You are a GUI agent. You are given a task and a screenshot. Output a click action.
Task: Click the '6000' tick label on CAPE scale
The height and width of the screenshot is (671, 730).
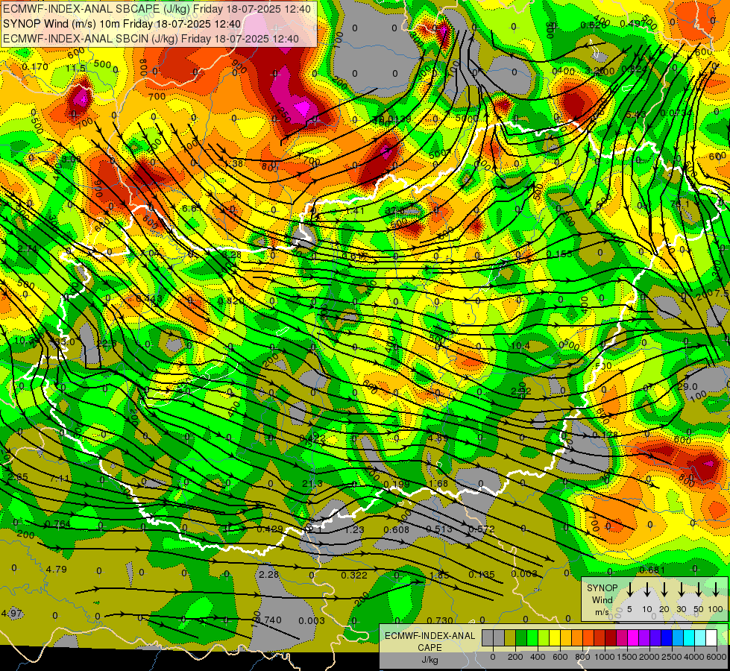coord(717,657)
